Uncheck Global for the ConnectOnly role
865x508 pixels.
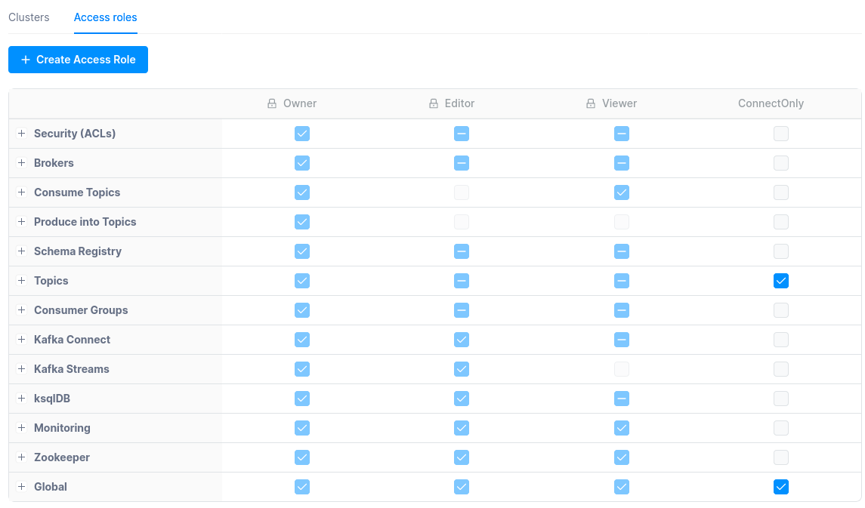[781, 487]
